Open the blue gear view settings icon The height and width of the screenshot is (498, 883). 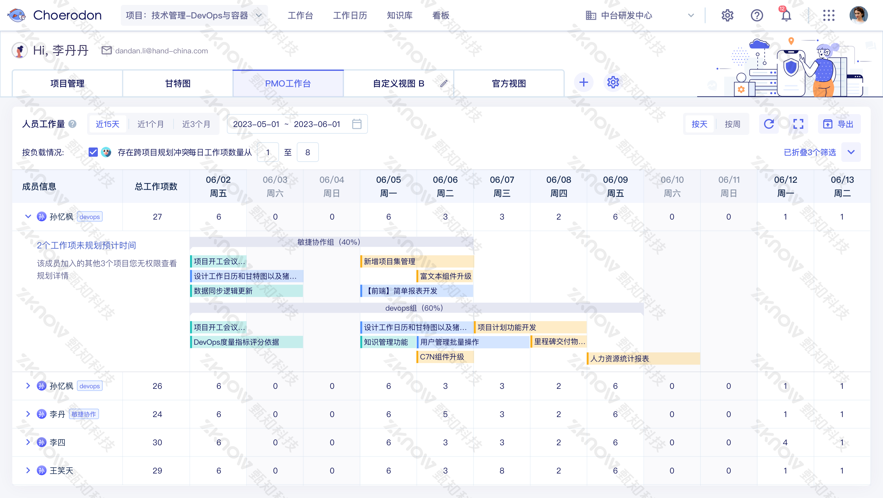[x=613, y=82]
